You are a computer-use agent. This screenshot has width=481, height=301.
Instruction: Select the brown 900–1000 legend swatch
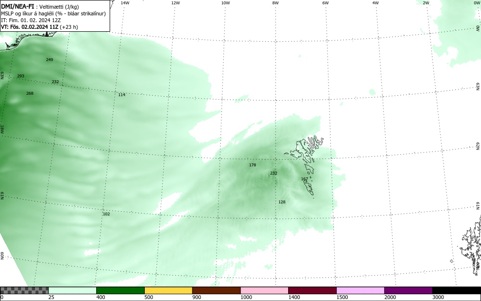(216, 290)
